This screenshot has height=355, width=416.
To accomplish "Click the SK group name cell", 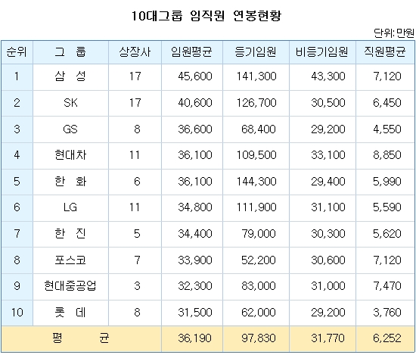I will pos(70,103).
